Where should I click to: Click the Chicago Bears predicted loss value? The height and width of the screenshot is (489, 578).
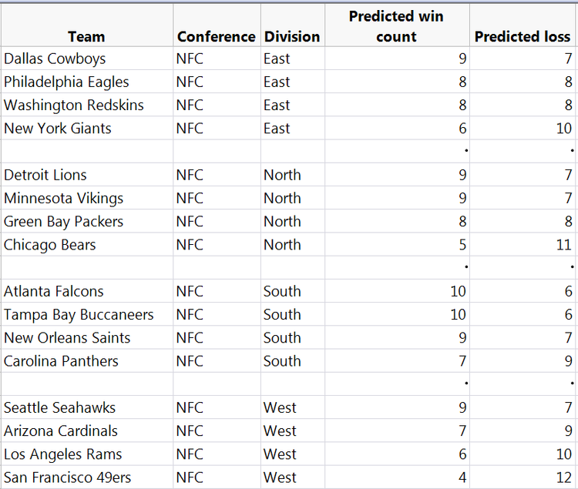[563, 245]
